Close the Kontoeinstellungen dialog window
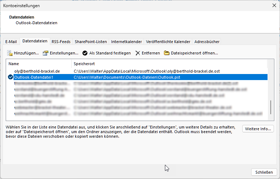280x179 pixels. click(274, 5)
